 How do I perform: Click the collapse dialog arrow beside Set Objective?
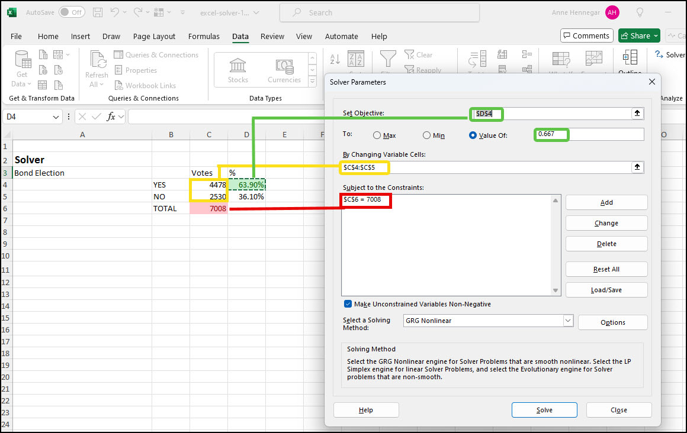pyautogui.click(x=637, y=113)
